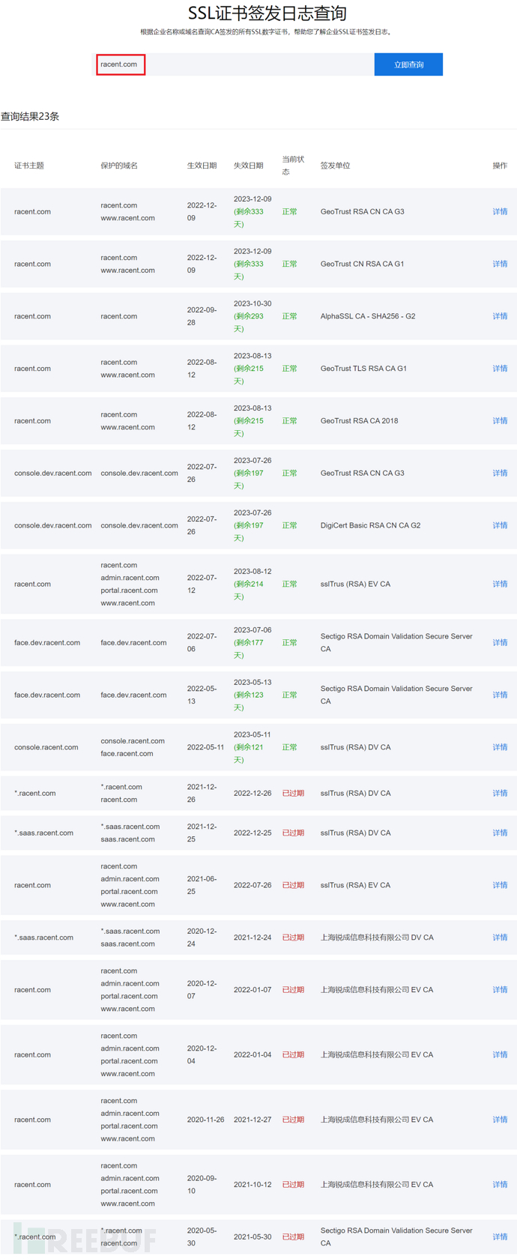This screenshot has width=517, height=1259.
Task: Click 详情 for the DigiCert Basic RSA CN CA G2 certificate
Action: tap(500, 525)
